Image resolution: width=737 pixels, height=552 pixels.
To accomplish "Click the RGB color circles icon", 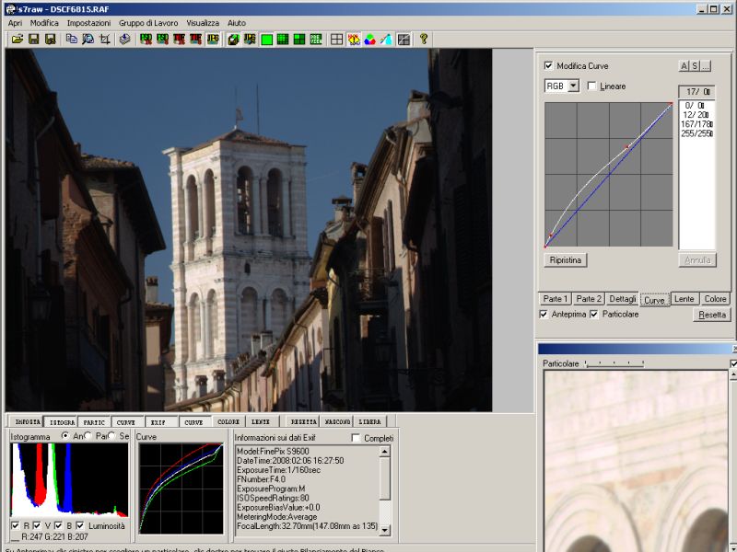I will (370, 40).
